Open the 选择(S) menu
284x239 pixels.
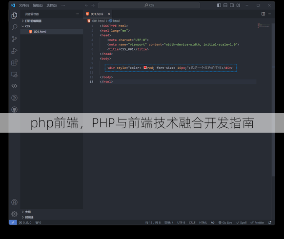click(x=51, y=5)
